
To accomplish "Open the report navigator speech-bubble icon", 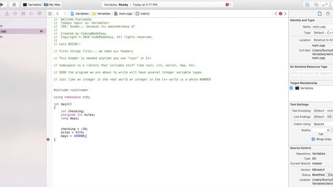I will point(40,14).
